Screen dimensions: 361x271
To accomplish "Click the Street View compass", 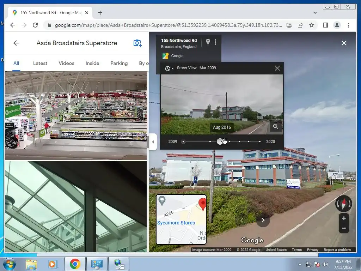I will tap(343, 204).
